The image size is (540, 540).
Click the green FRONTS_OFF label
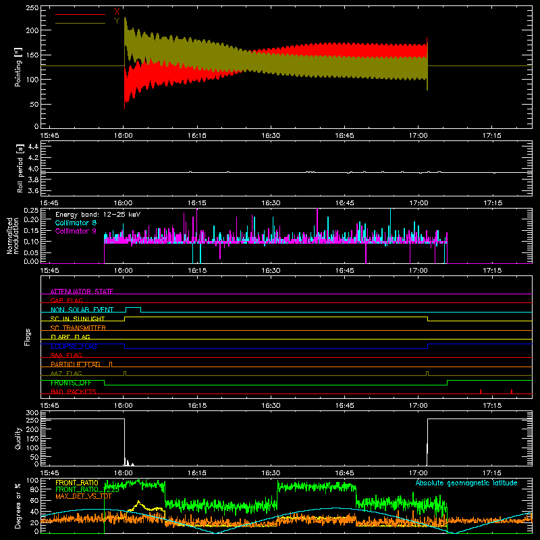71,383
